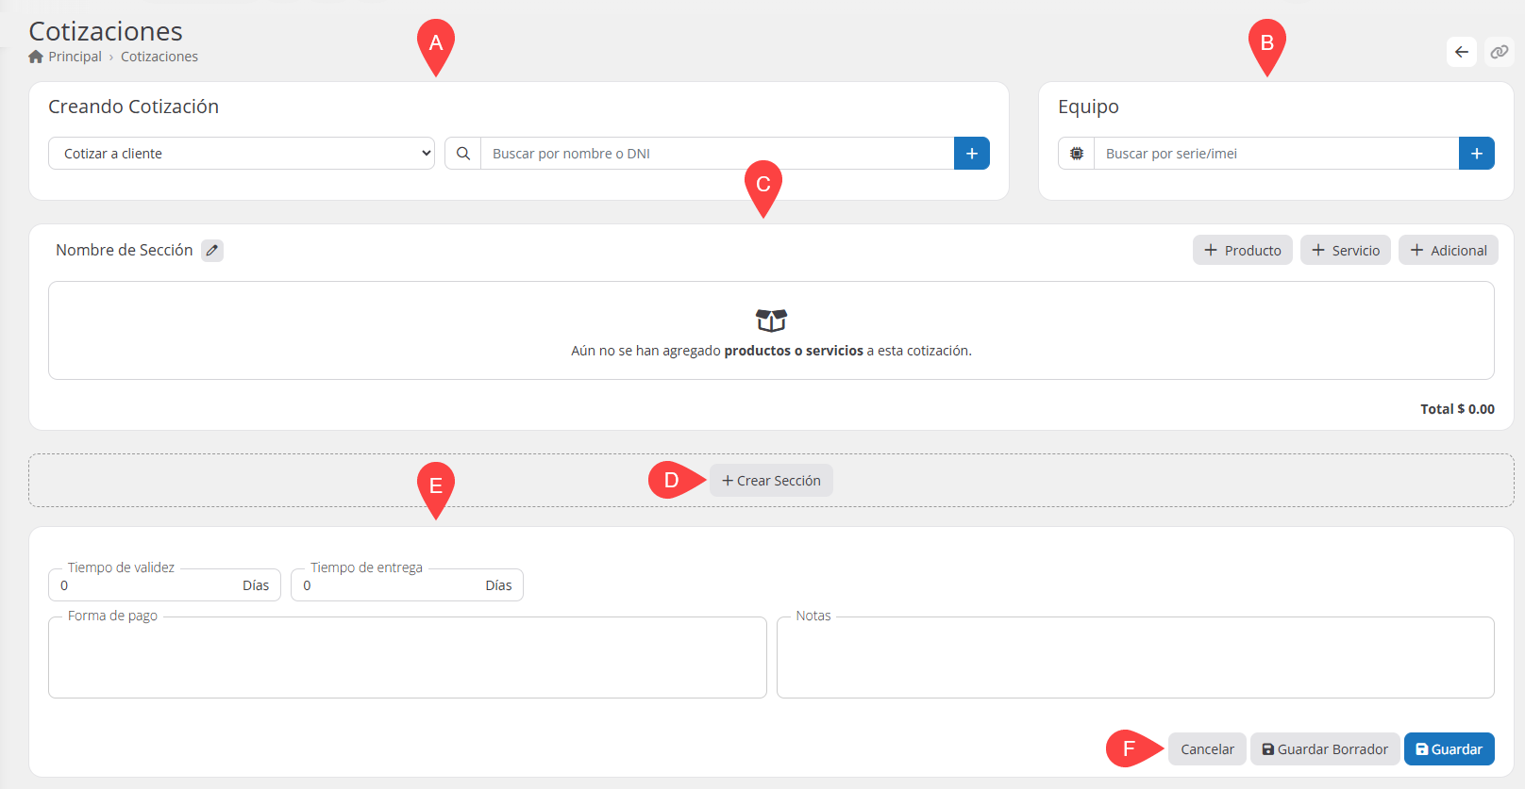This screenshot has width=1525, height=789.
Task: Add a Servicio to the section
Action: 1345,251
